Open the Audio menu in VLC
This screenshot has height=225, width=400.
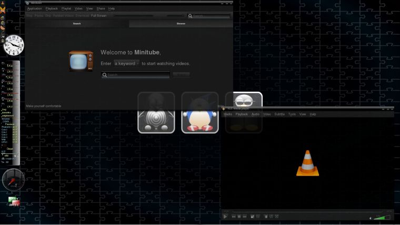255,114
